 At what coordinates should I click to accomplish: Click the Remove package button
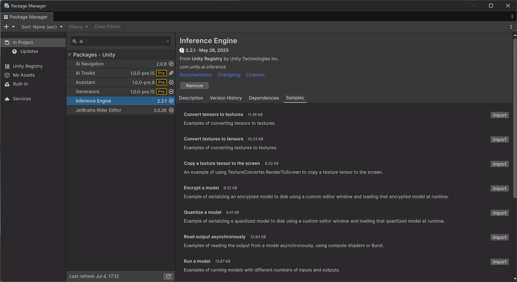point(194,86)
